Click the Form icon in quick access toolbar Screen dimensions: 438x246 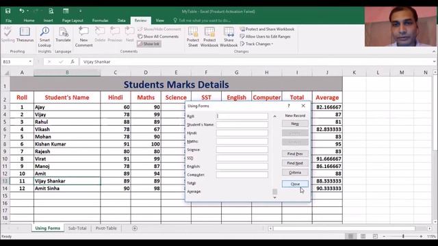(x=66, y=11)
